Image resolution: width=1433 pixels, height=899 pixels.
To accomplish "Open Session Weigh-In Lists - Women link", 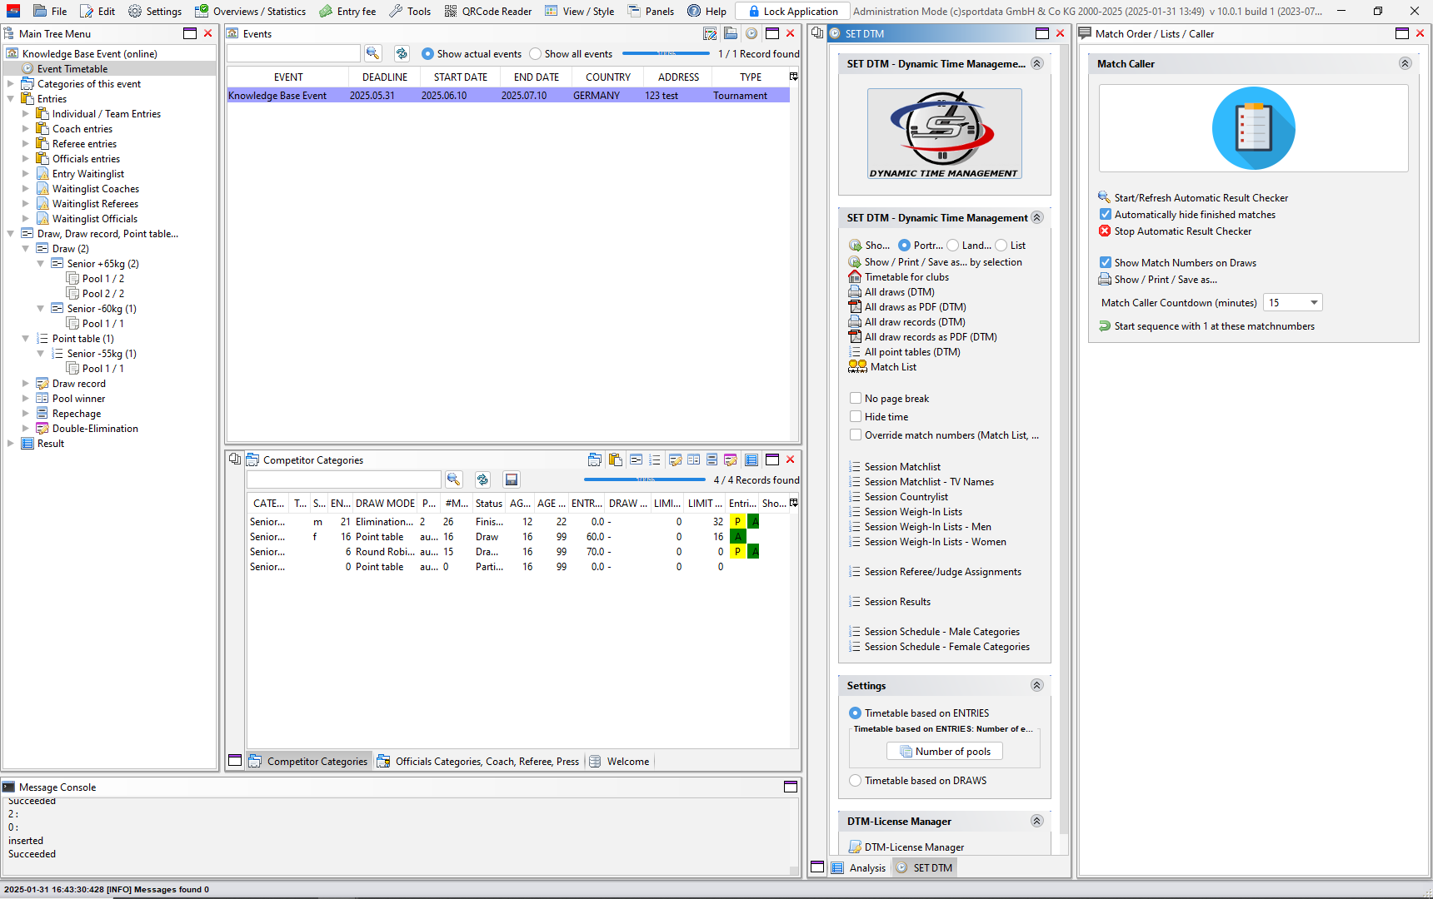I will click(x=935, y=541).
